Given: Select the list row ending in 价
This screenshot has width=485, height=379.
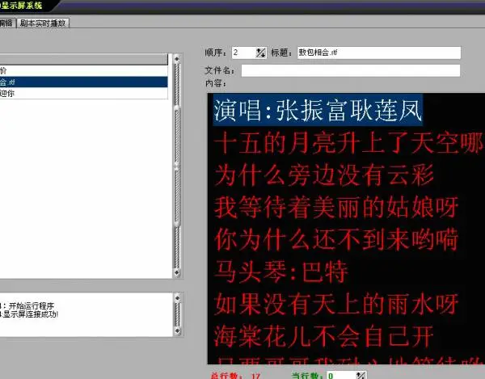Looking at the screenshot, I should coord(83,71).
